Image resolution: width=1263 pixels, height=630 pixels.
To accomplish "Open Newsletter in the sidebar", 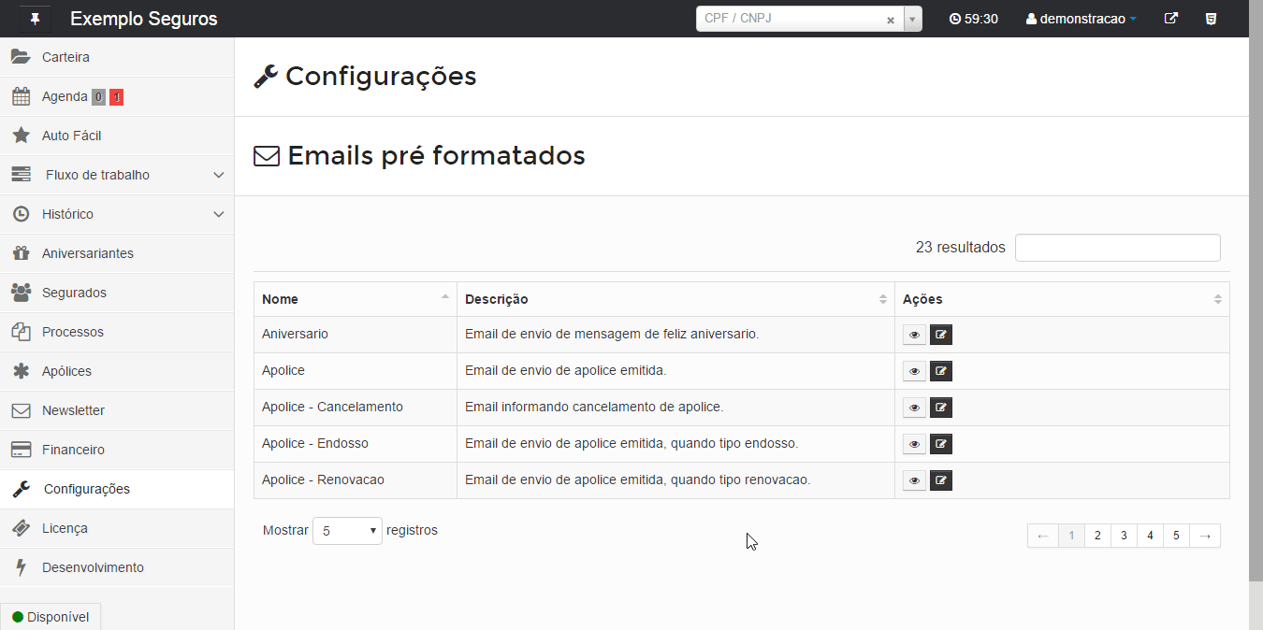I will coord(117,410).
